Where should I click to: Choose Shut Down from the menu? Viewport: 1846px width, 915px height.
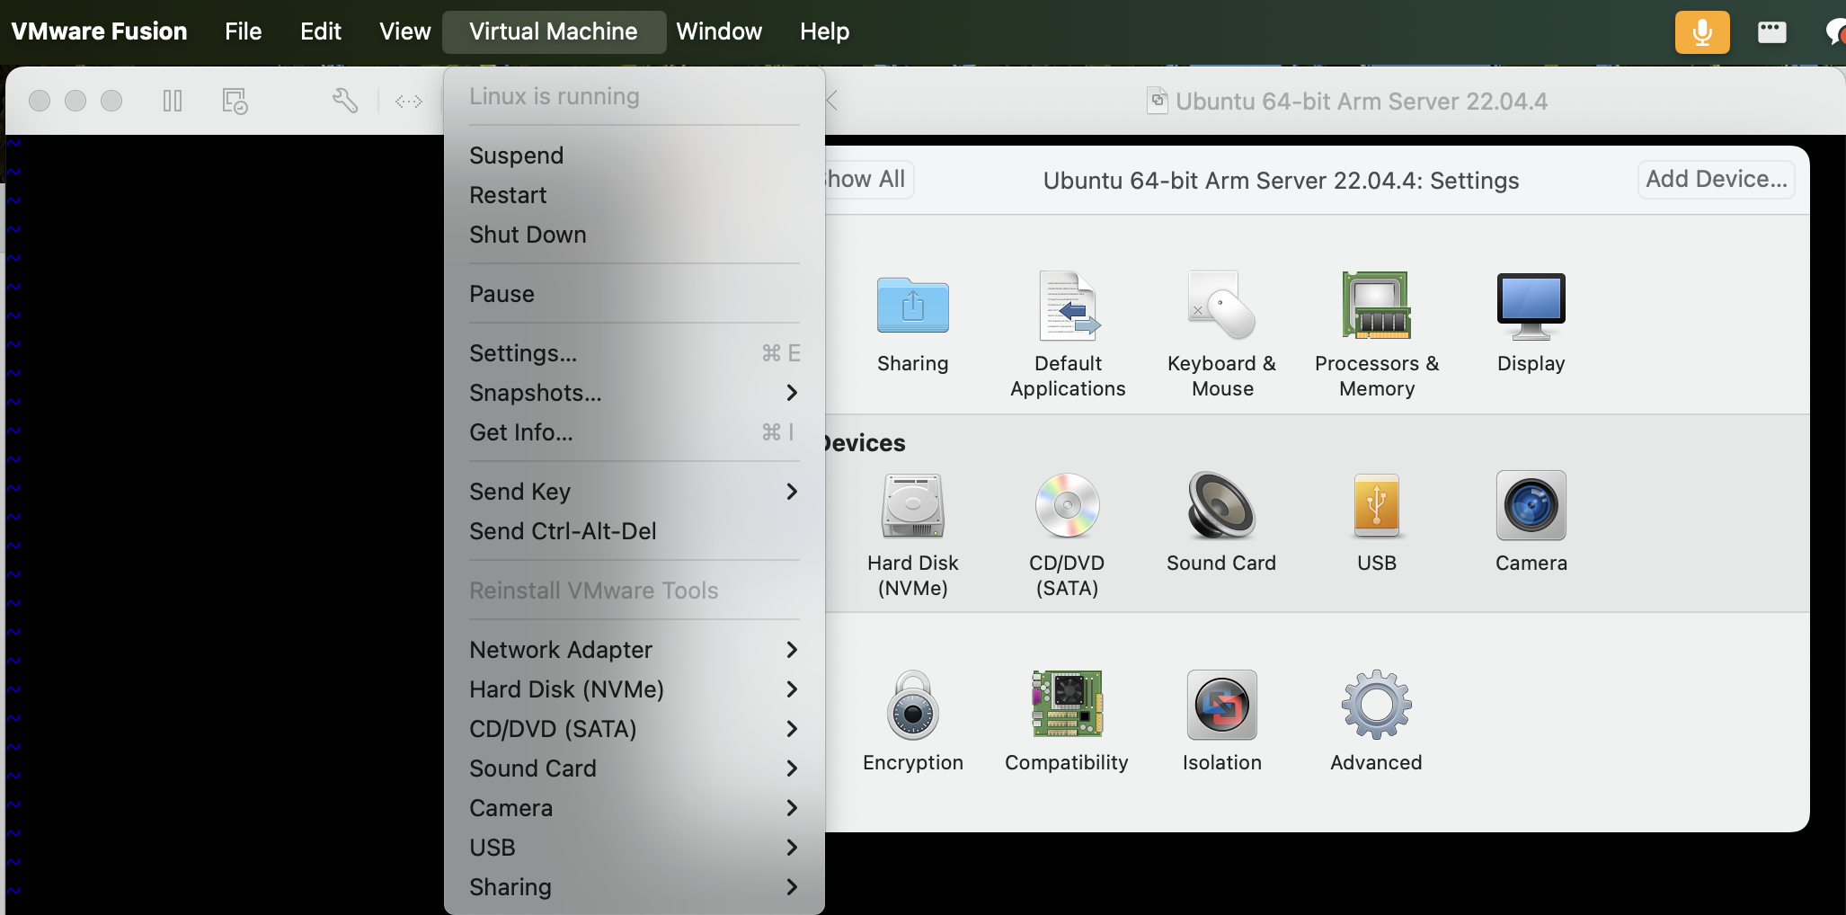[634, 235]
